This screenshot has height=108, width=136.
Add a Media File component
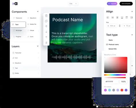32,24
